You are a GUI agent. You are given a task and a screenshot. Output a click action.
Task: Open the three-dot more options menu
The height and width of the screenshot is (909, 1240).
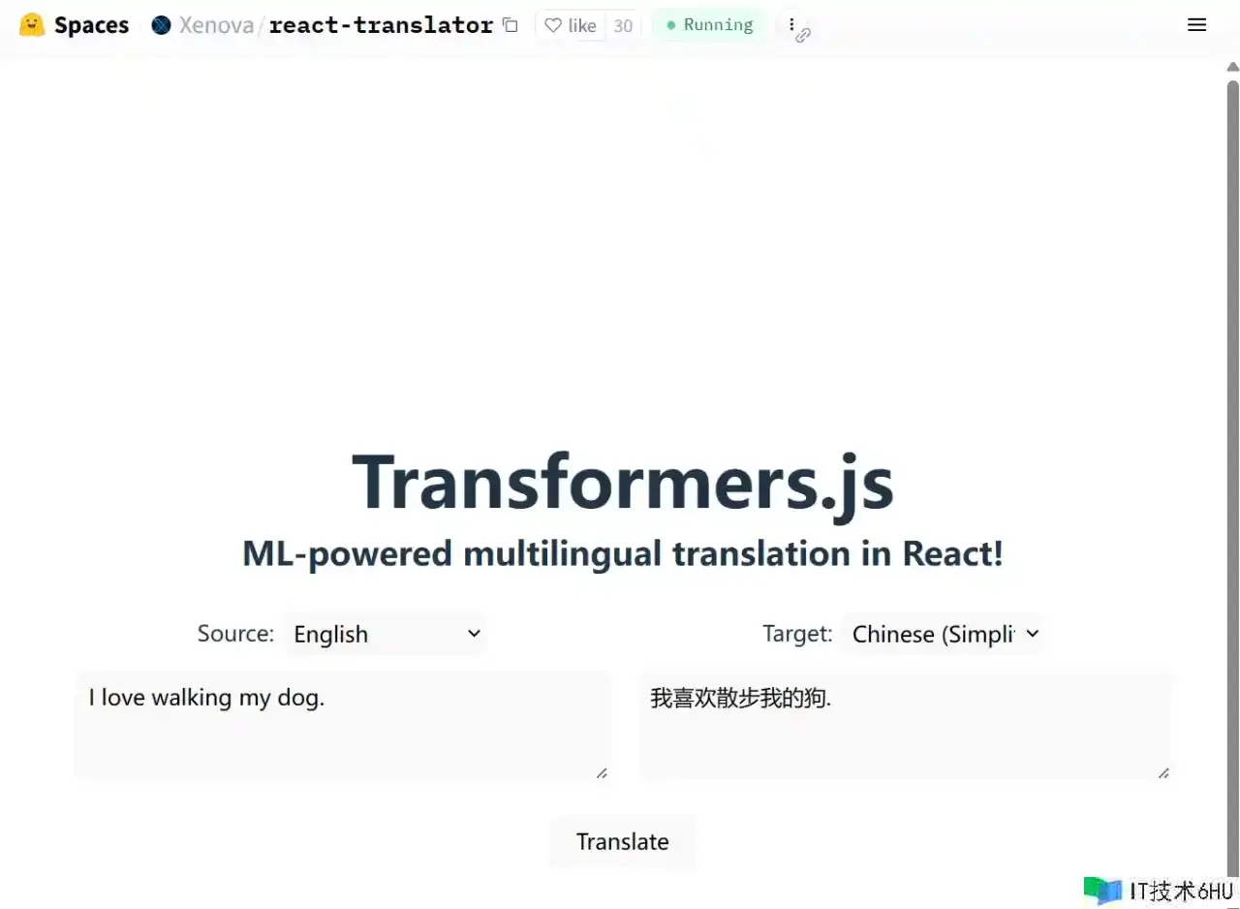tap(791, 25)
